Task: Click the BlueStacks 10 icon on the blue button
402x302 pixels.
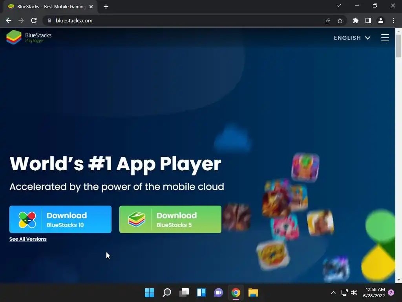Action: click(27, 220)
